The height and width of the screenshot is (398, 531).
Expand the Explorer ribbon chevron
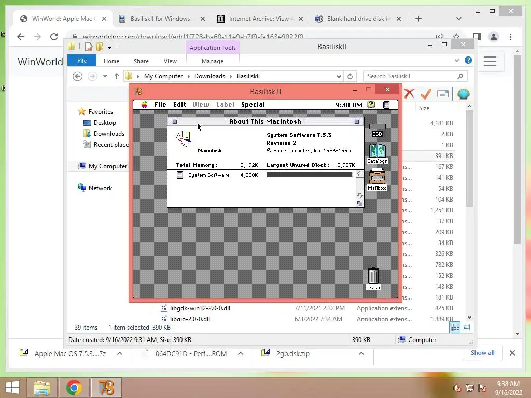(456, 60)
